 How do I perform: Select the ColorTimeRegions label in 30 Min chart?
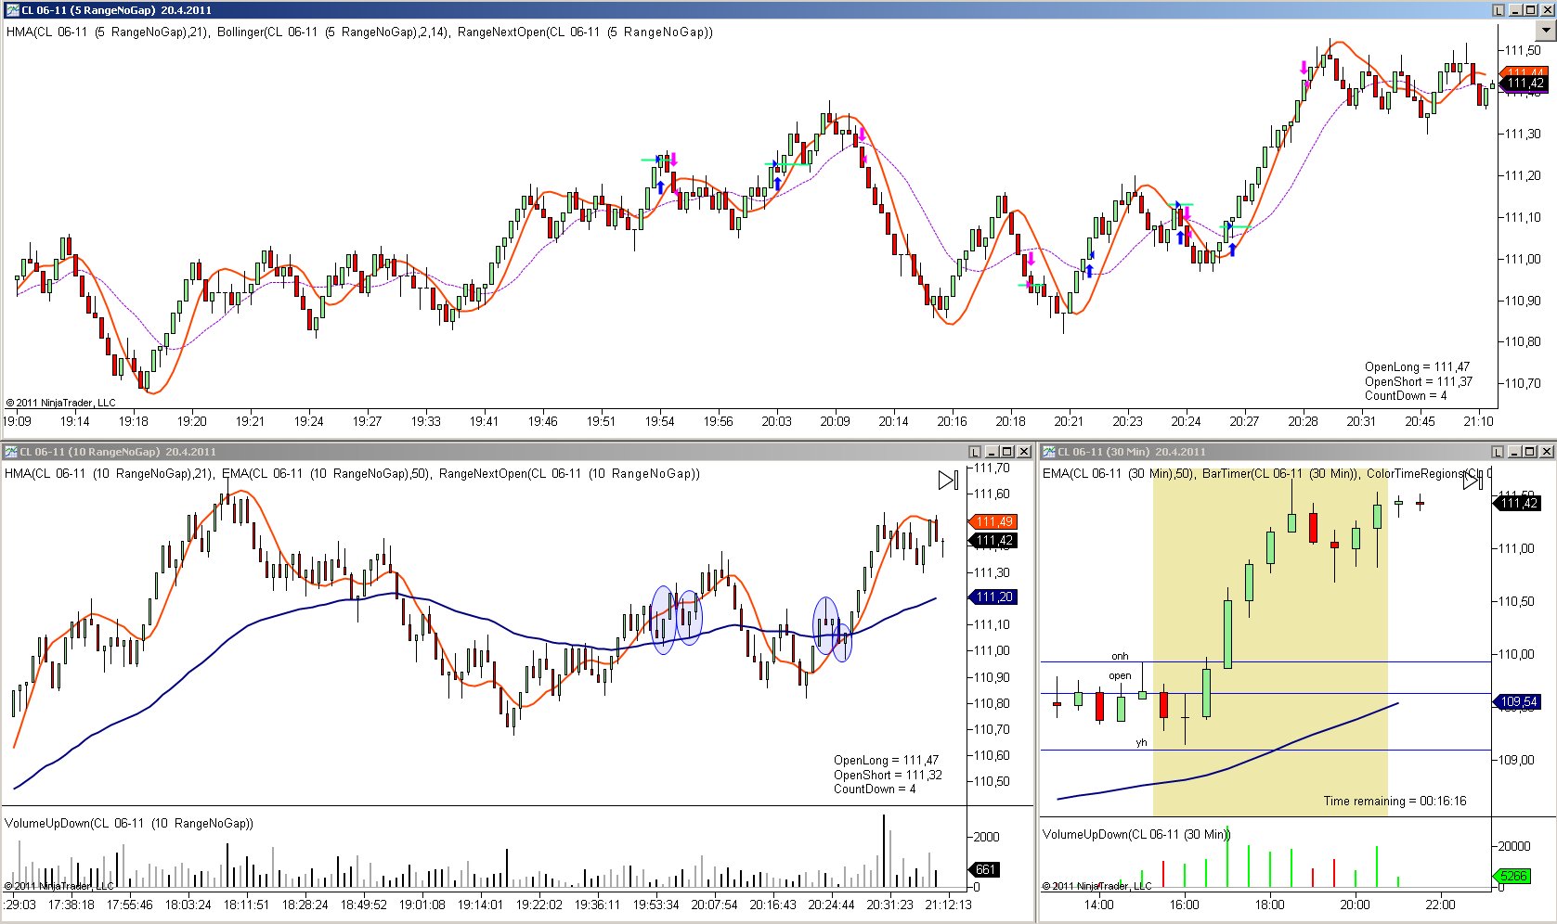click(1428, 473)
